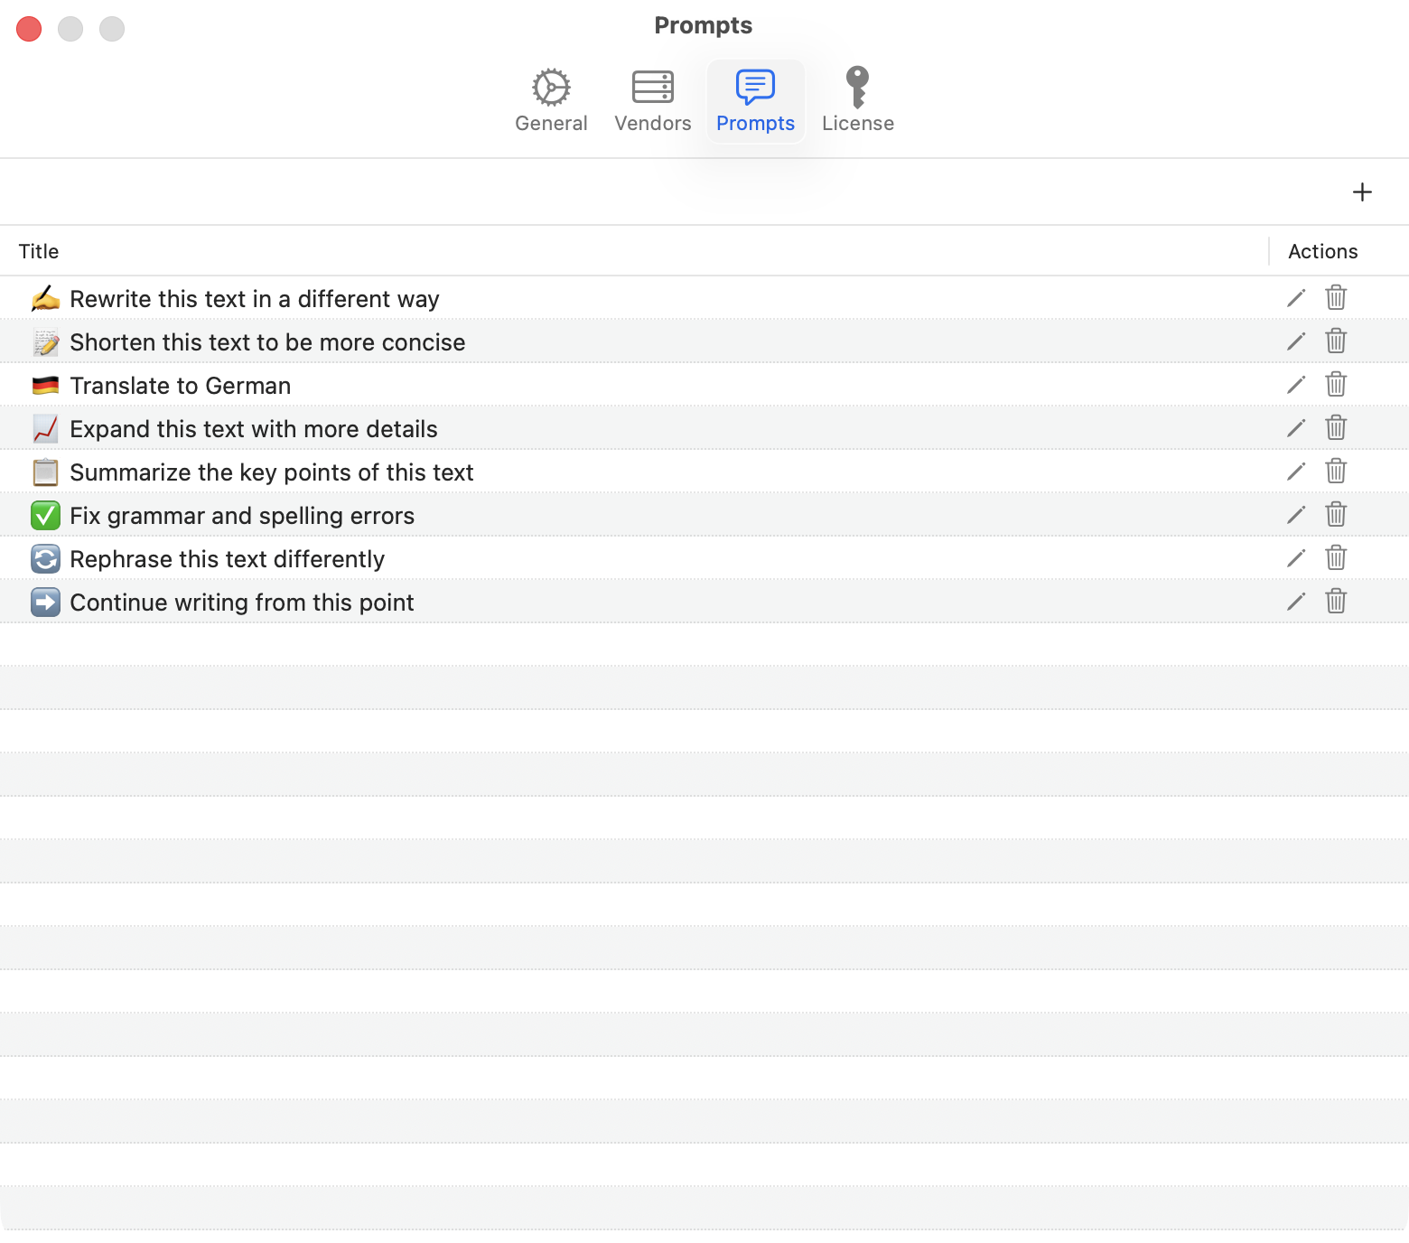Delete the 'Shorten this text' prompt
Screen dimensions: 1409x1243
point(1336,341)
